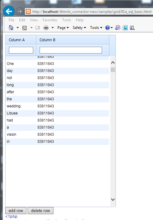Viewport: 153px width, 220px height.
Task: Click the grid scrollbar thumb
Action: (x=113, y=70)
